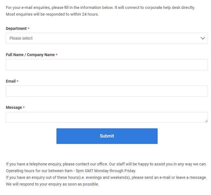Image resolution: width=211 pixels, height=195 pixels.
Task: Click the red asterisk beside Email
Action: coord(18,81)
